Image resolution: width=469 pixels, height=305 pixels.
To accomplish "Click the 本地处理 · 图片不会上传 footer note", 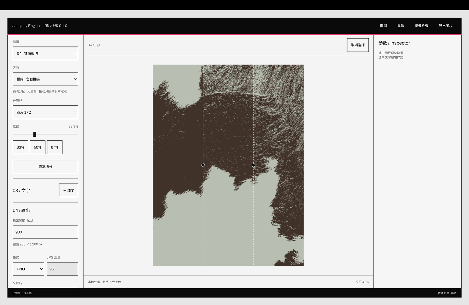I will [104, 282].
